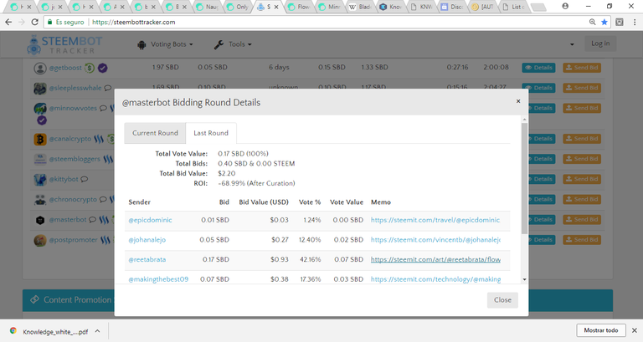
Task: Open @reetabrata sender profile link
Action: 147,259
